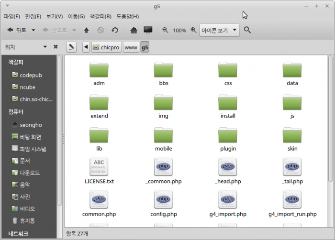Viewport: 335px width, 240px height.
Task: Open the 파일(F) menu
Action: [x=12, y=16]
